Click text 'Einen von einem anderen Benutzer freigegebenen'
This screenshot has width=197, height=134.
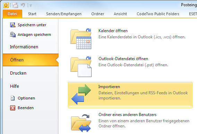coord(144,121)
